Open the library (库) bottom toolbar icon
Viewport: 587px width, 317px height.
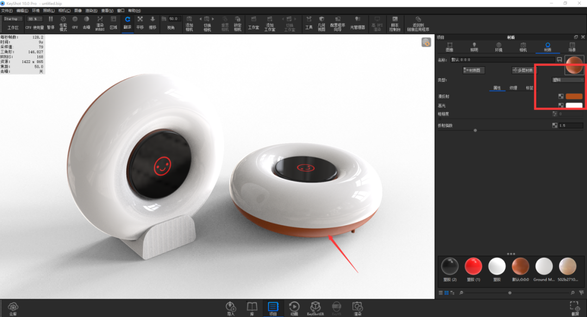252,308
